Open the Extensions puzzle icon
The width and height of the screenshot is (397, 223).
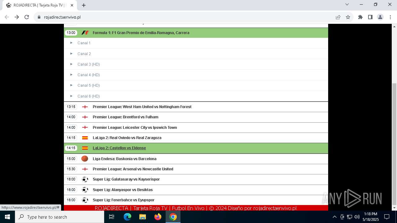[x=360, y=17]
